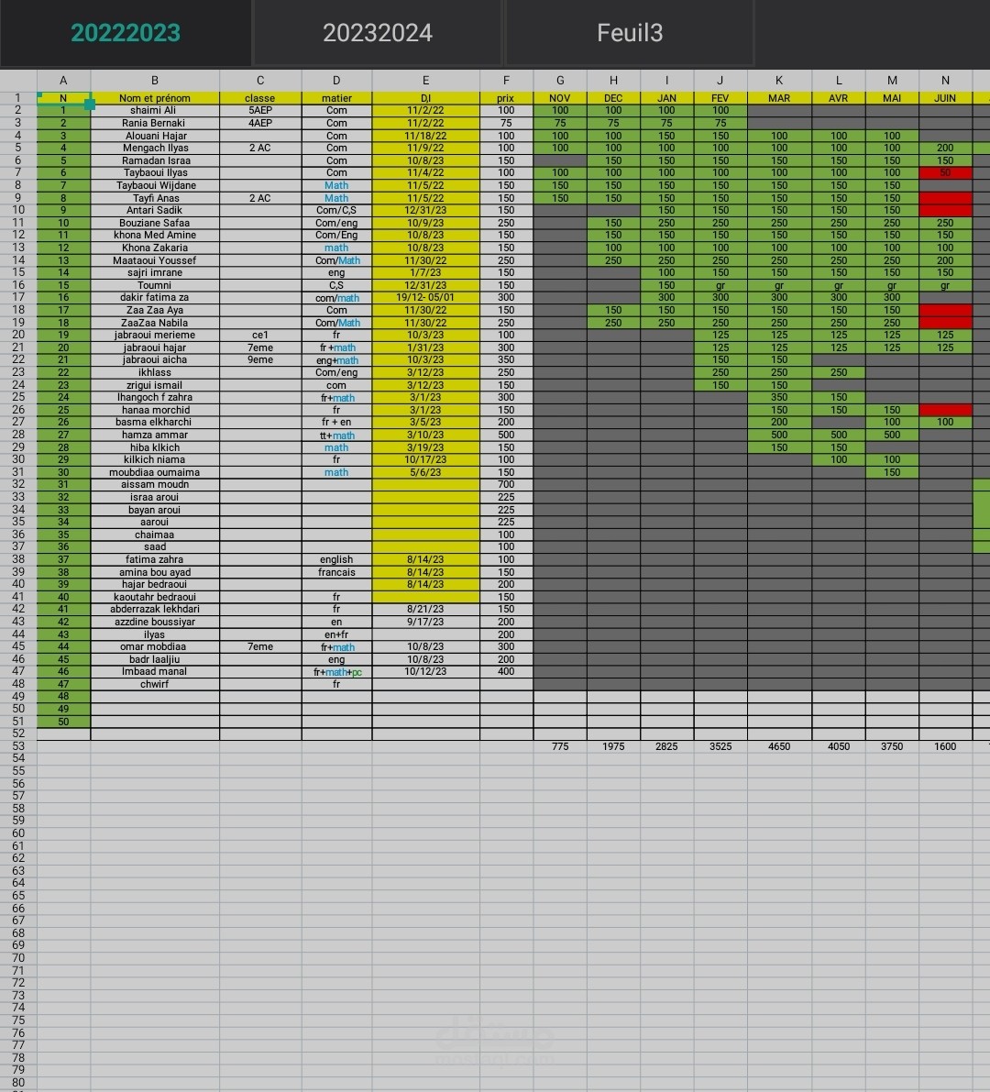Click the '10/12/23' date cell
This screenshot has width=990, height=1092.
[425, 671]
